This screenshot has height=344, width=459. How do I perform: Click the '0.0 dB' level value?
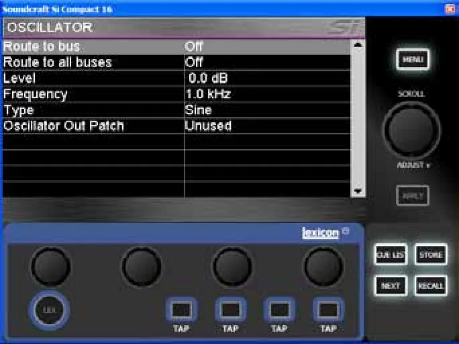(208, 78)
